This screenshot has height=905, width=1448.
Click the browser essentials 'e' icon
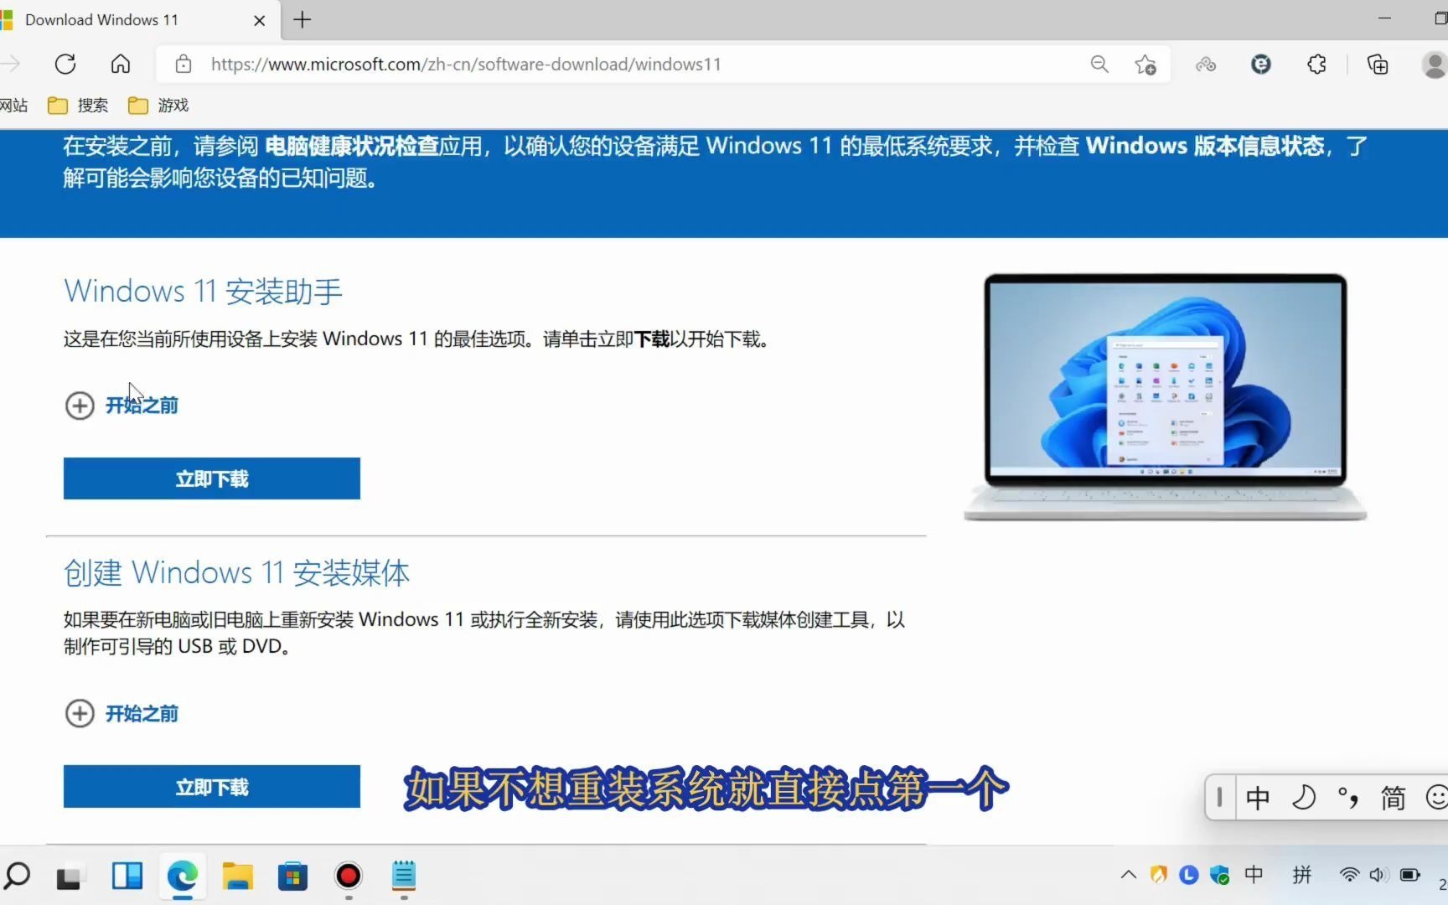click(1259, 64)
